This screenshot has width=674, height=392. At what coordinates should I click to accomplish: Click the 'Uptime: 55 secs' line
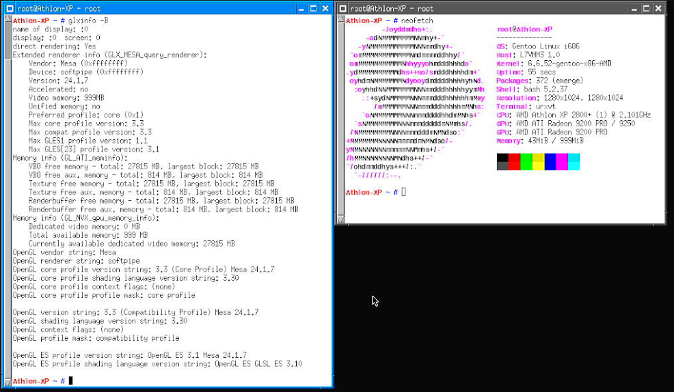(526, 72)
